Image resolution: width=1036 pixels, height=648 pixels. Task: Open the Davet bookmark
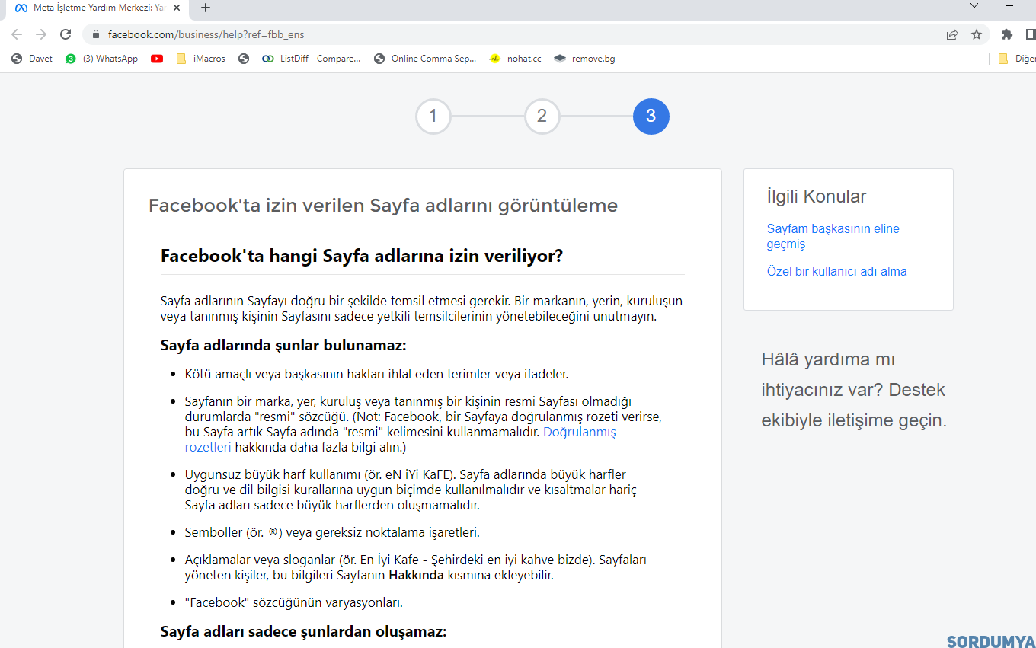point(32,59)
